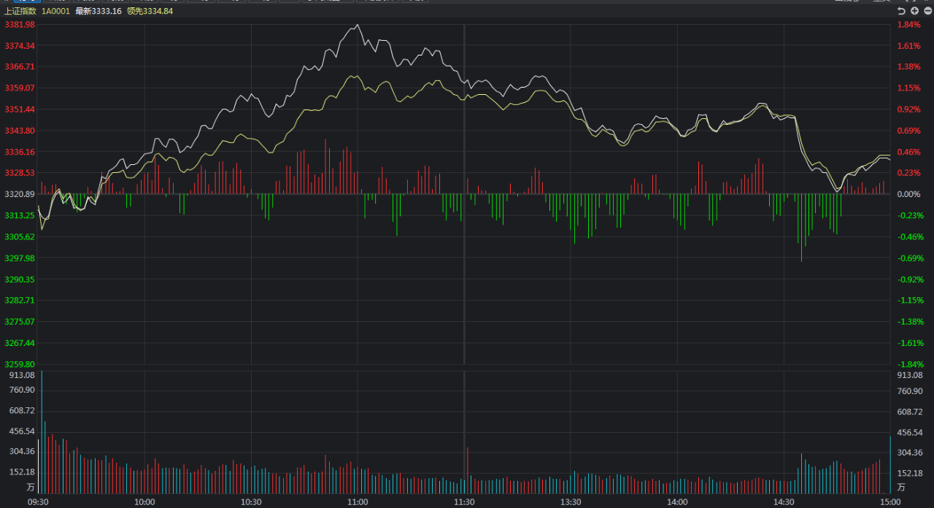Click the 3259.80 bottom price label

[x=20, y=363]
